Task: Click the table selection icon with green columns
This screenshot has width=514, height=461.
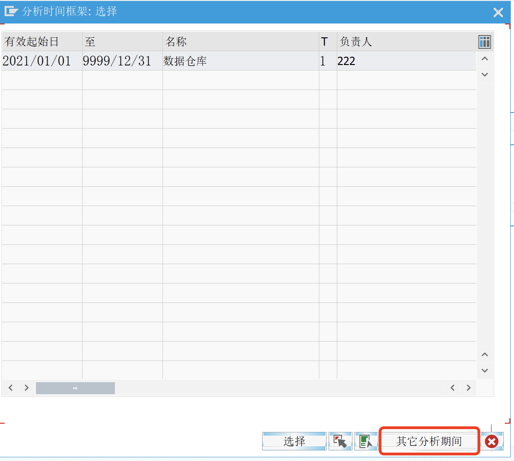Action: pyautogui.click(x=365, y=441)
